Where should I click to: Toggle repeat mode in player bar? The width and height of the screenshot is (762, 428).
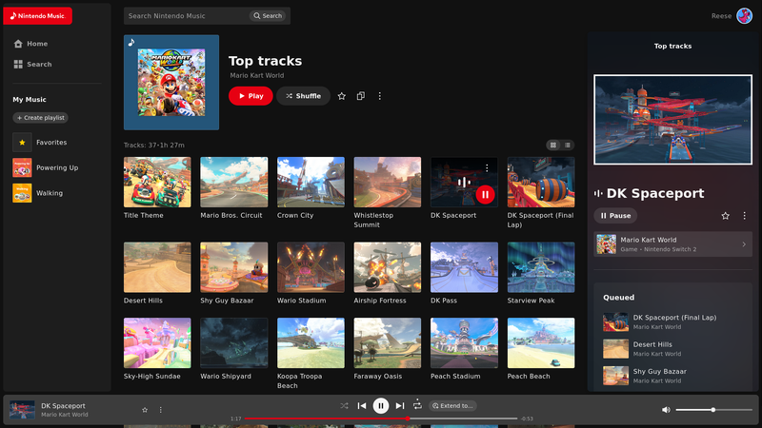(417, 405)
